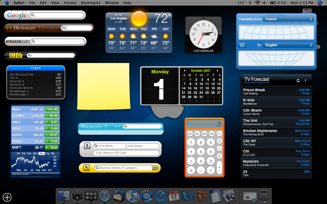This screenshot has width=327, height=204.
Task: Click calculator clear c button
Action: coord(211,170)
